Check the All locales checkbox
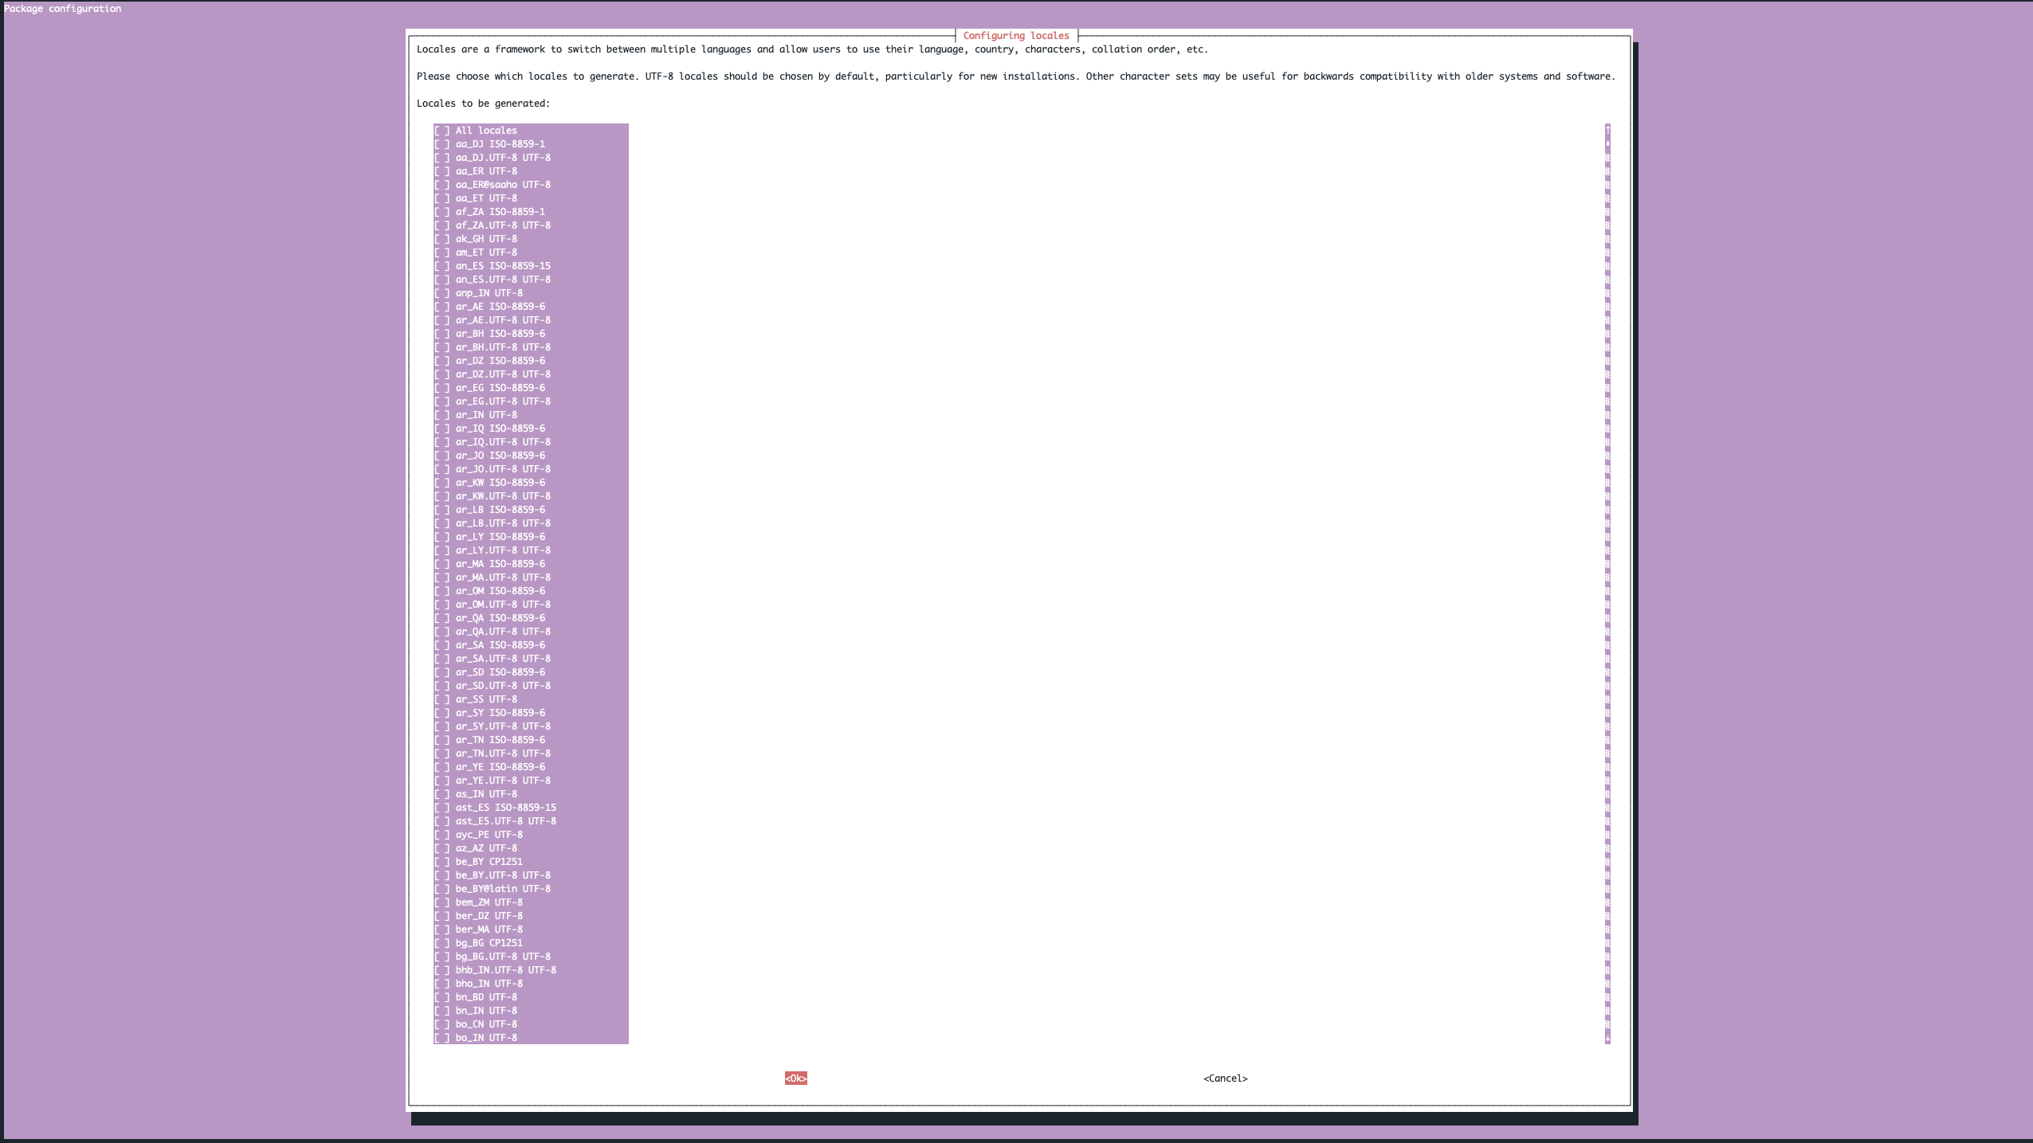 pyautogui.click(x=442, y=131)
